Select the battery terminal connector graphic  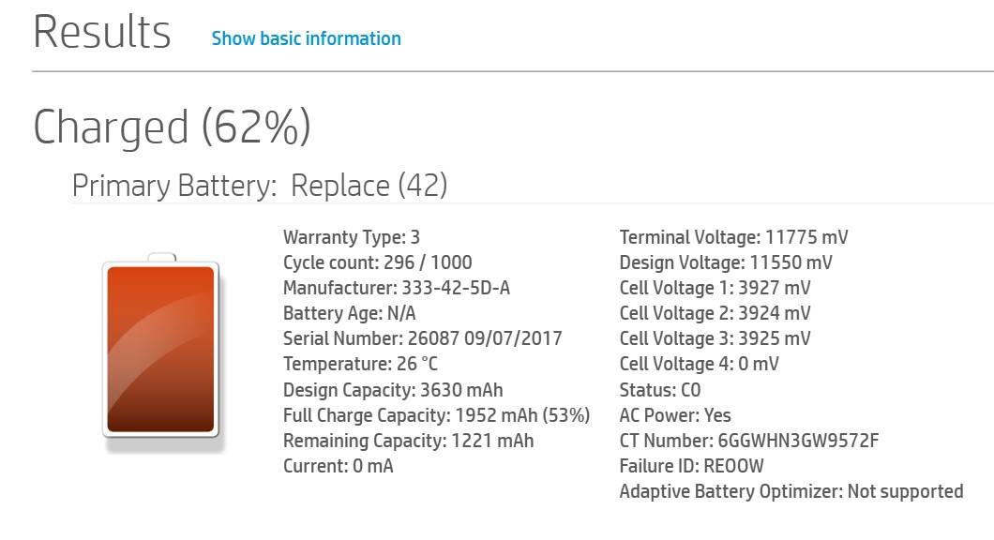tap(161, 258)
